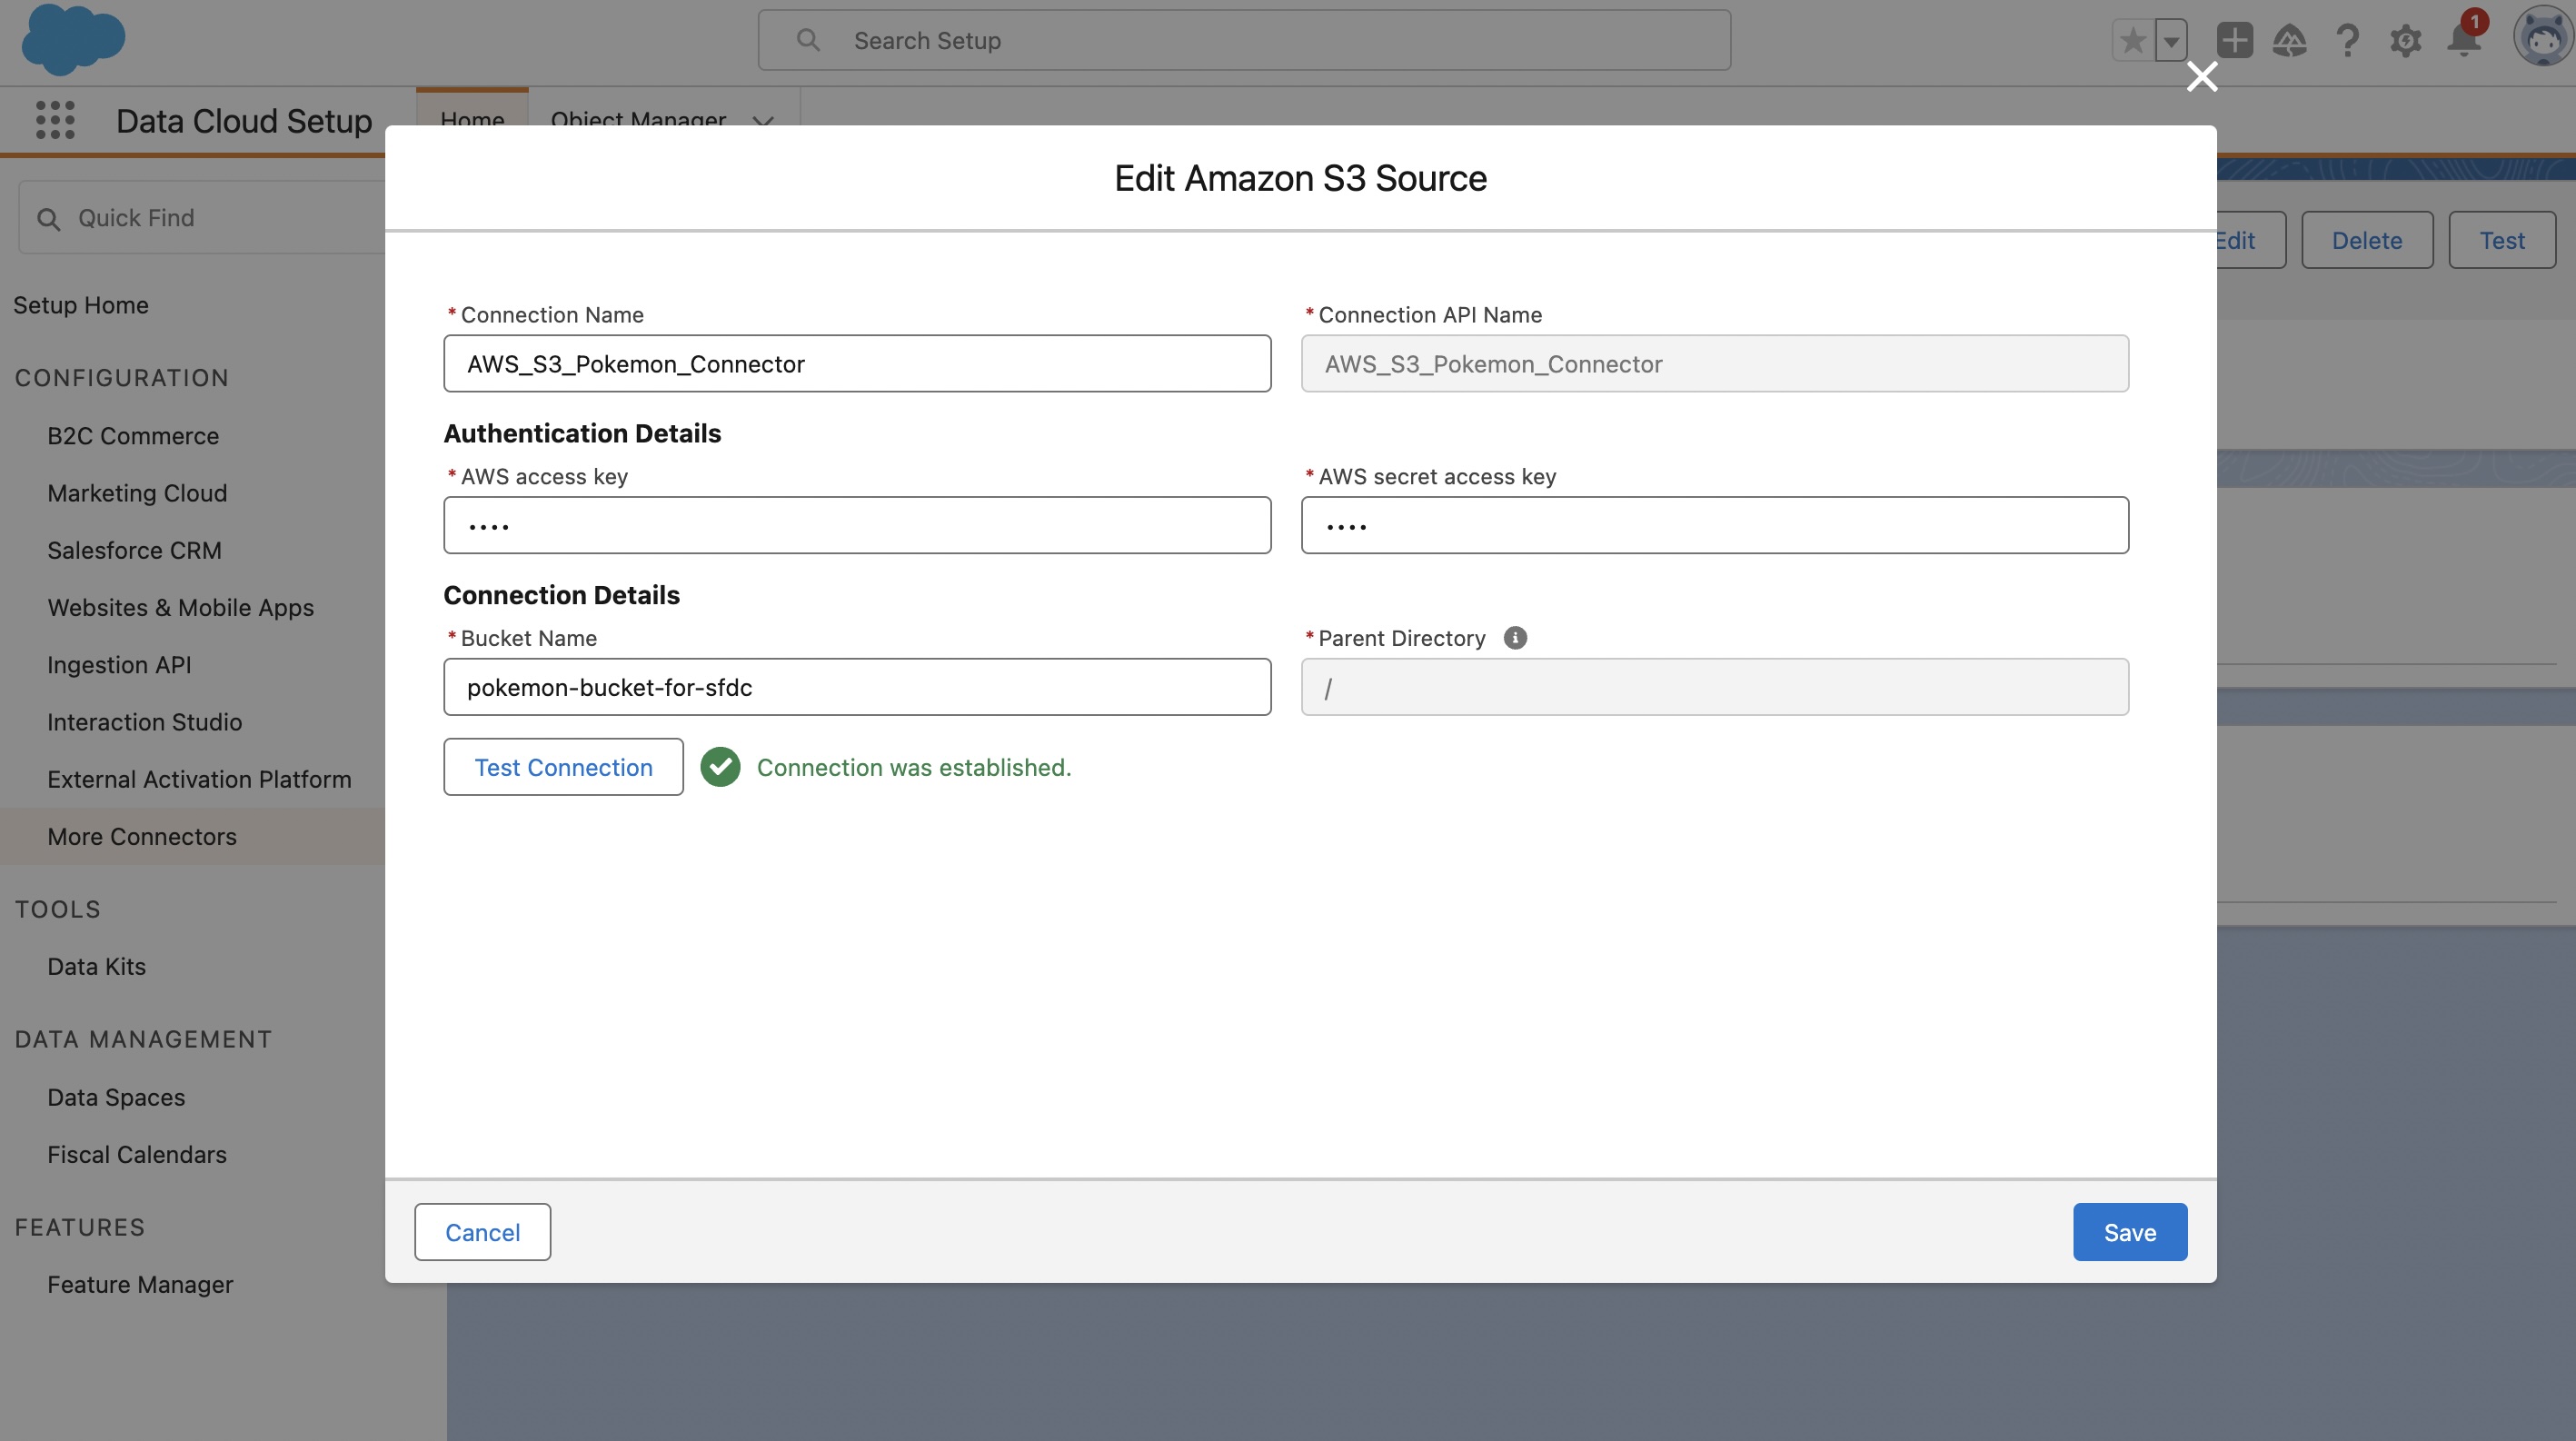Open Websites & Mobile Apps
The image size is (2576, 1441).
[180, 607]
